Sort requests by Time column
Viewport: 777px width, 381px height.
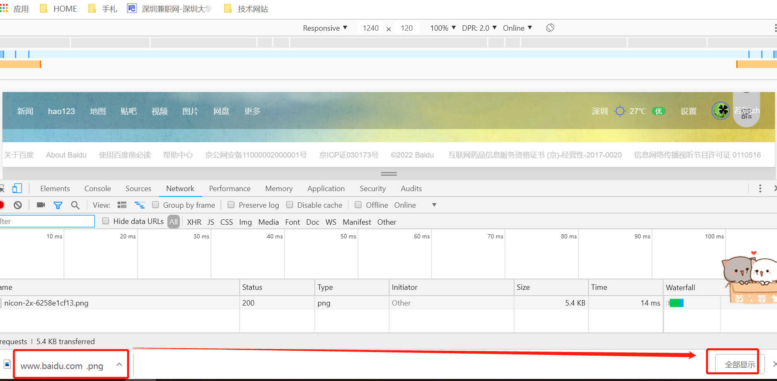pos(625,287)
